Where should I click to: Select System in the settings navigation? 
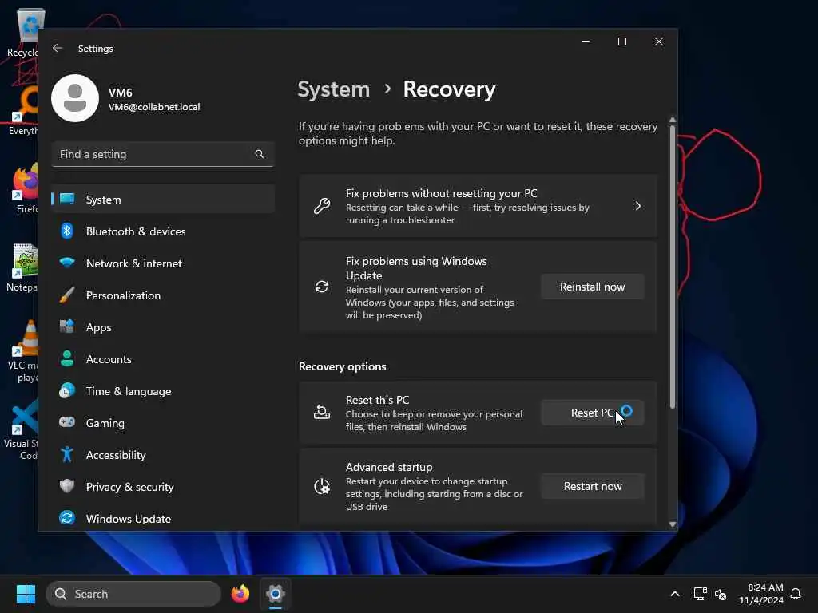[x=163, y=199]
